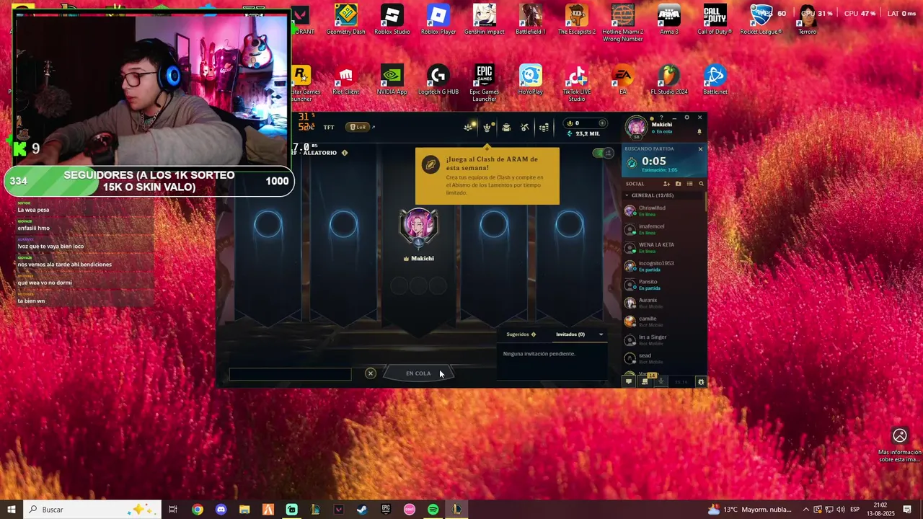
Task: Invite player in first empty lobby slot
Action: (x=268, y=224)
